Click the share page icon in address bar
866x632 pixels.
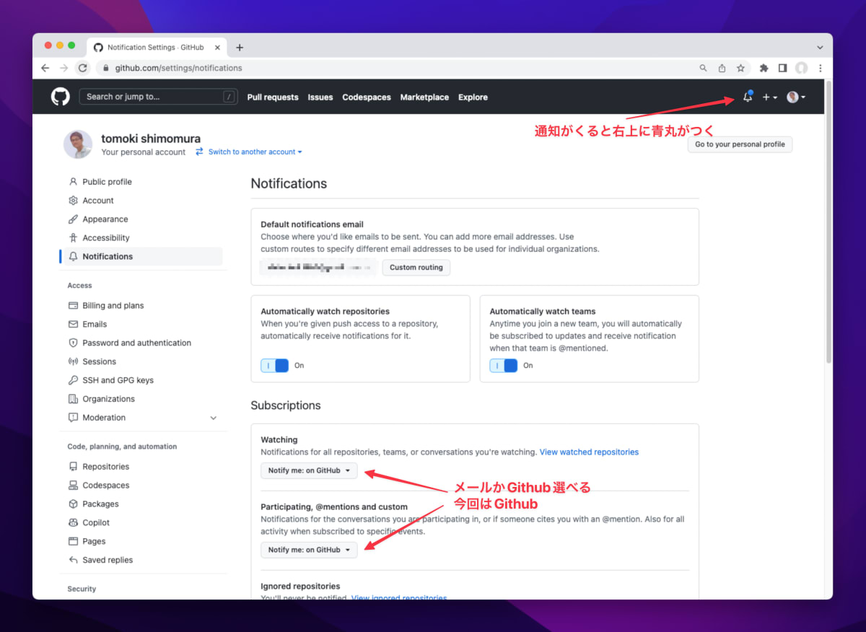pyautogui.click(x=722, y=68)
